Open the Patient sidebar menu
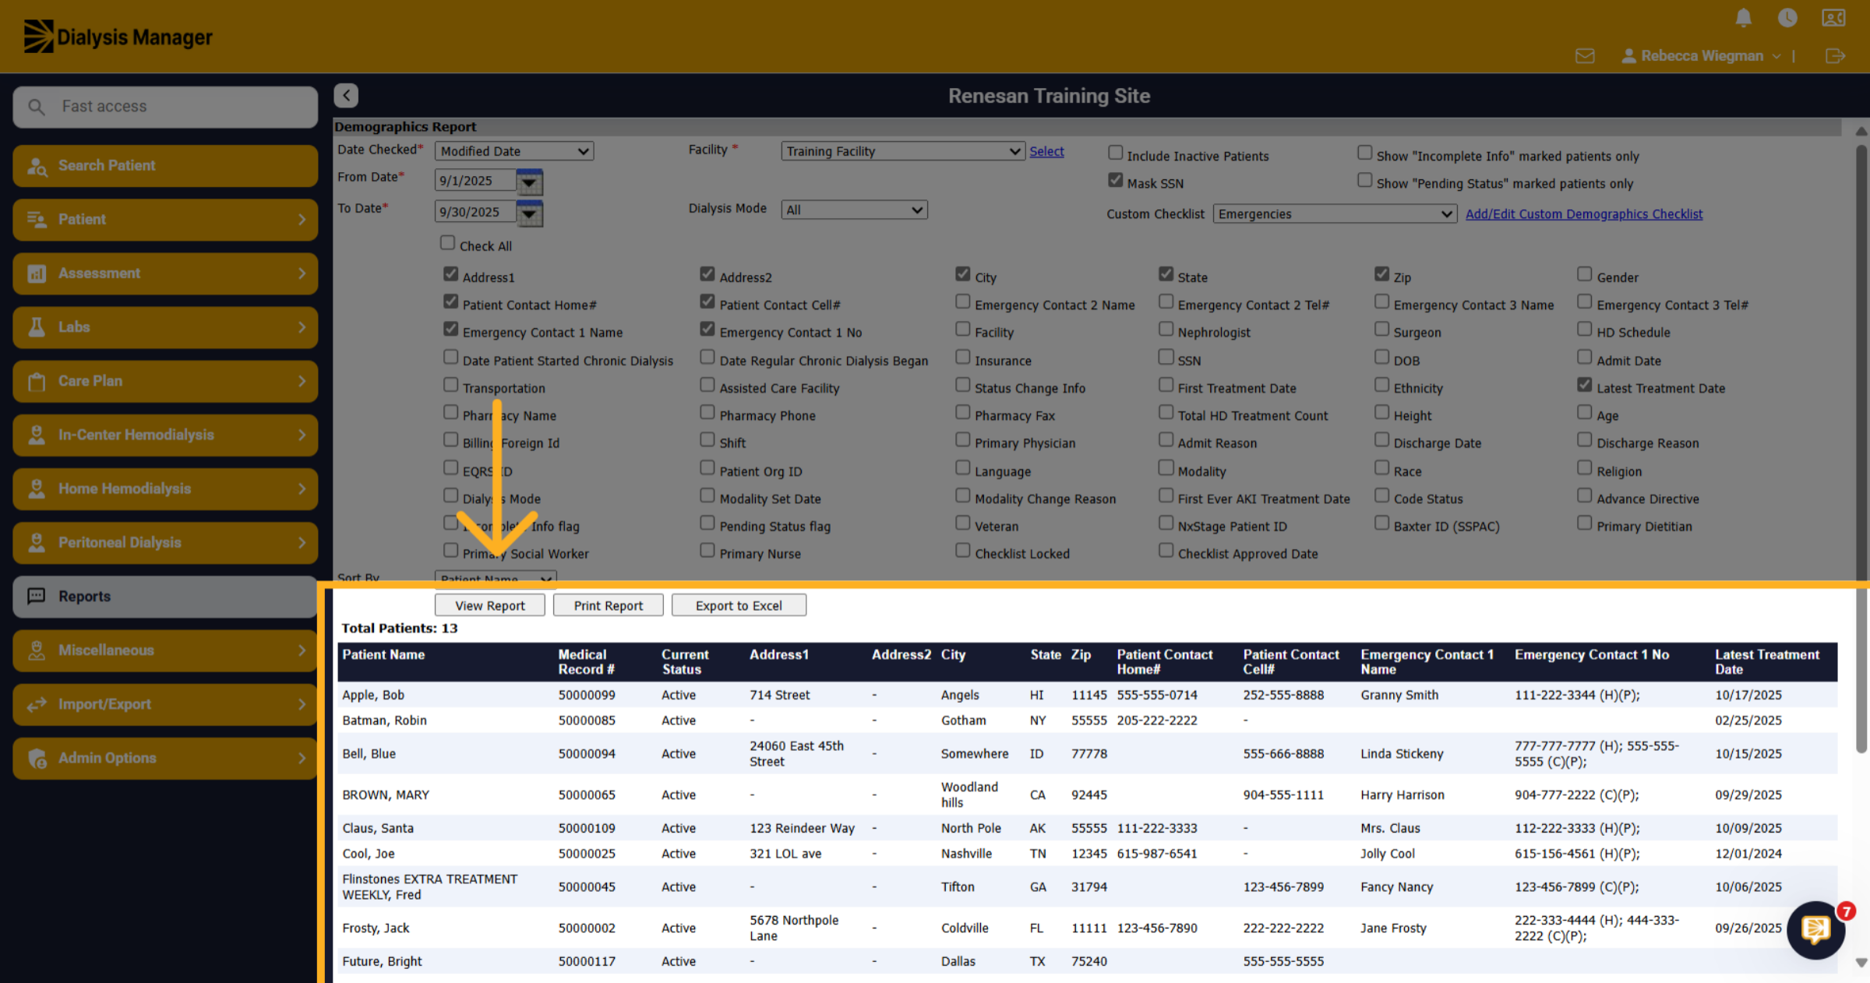Screen dimensions: 1870x983 (165, 220)
